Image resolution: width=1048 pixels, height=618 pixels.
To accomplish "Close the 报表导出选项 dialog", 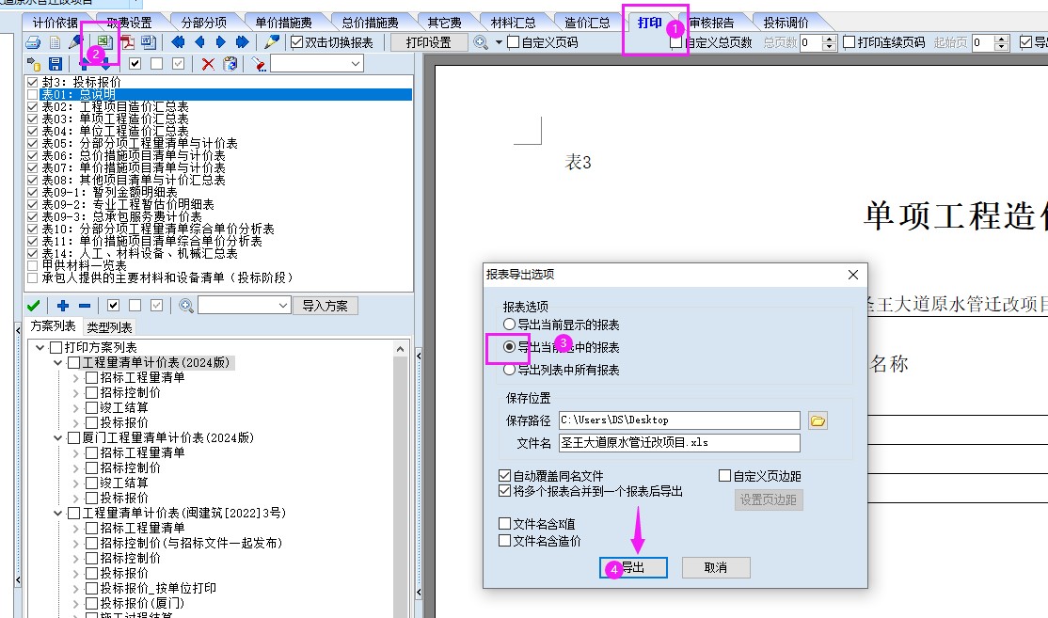I will pyautogui.click(x=853, y=275).
